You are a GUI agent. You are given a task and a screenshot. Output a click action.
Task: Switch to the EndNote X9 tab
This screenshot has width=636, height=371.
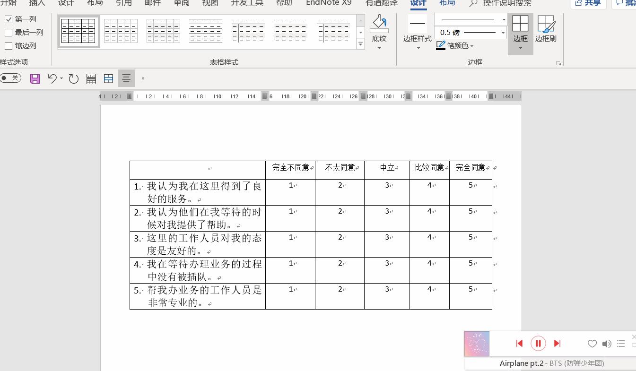[x=328, y=3]
